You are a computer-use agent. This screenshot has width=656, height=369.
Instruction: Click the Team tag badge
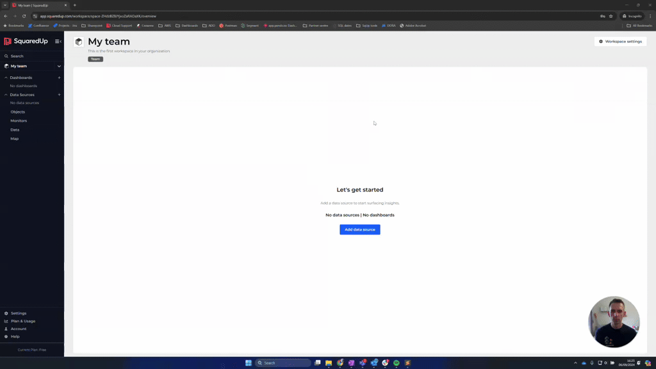click(x=95, y=59)
